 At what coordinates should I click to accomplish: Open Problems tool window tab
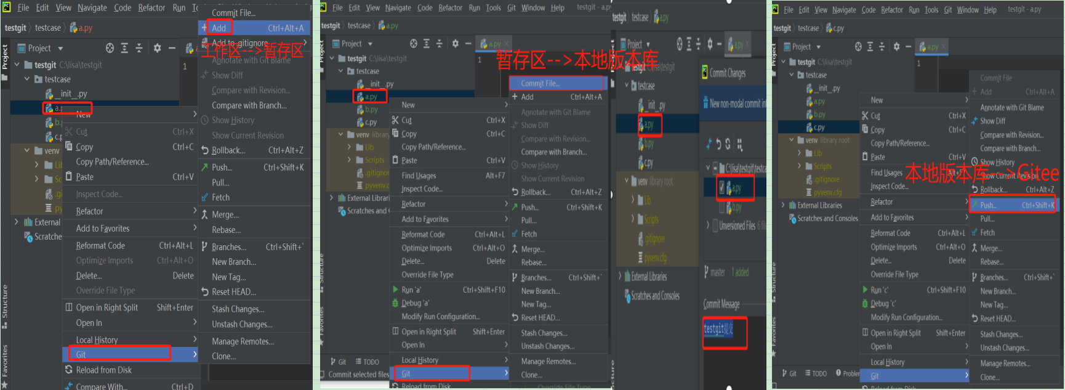pyautogui.click(x=848, y=373)
